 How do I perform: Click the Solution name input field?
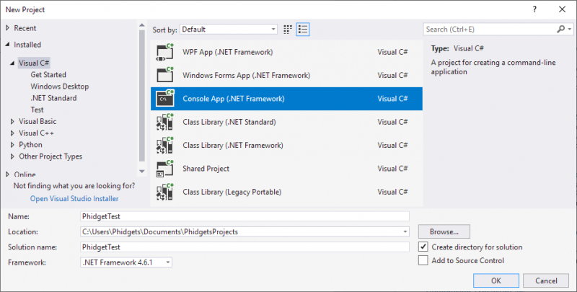point(245,247)
